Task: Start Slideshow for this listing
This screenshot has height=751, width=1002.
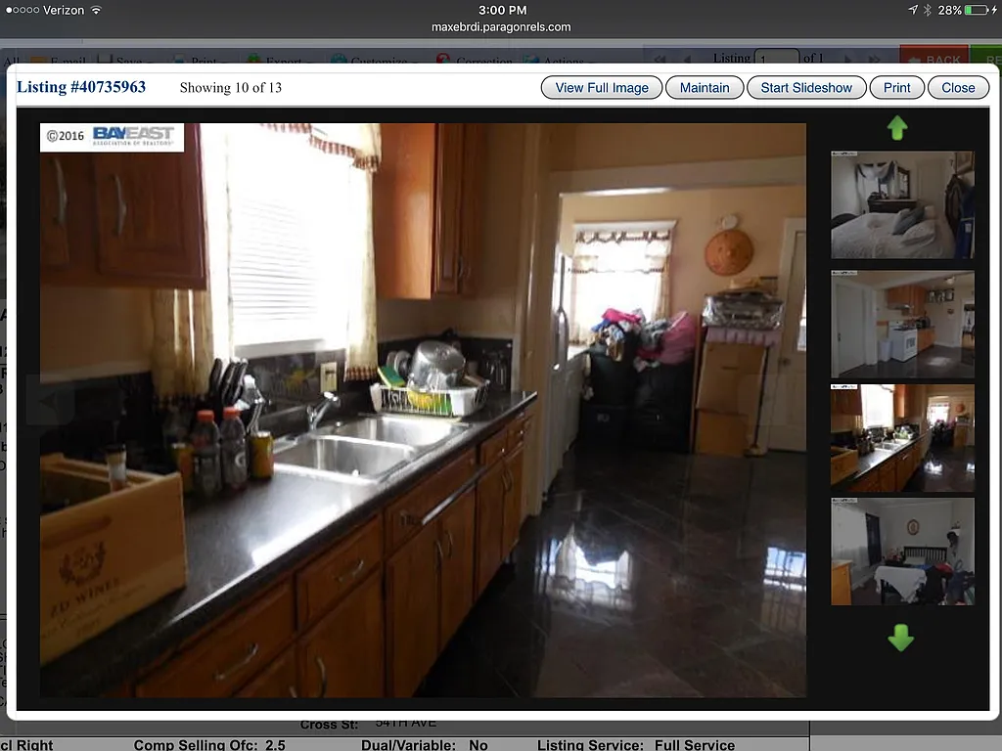Action: [806, 87]
